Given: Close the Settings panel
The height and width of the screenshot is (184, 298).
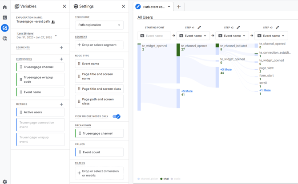Looking at the screenshot, I should click(124, 7).
